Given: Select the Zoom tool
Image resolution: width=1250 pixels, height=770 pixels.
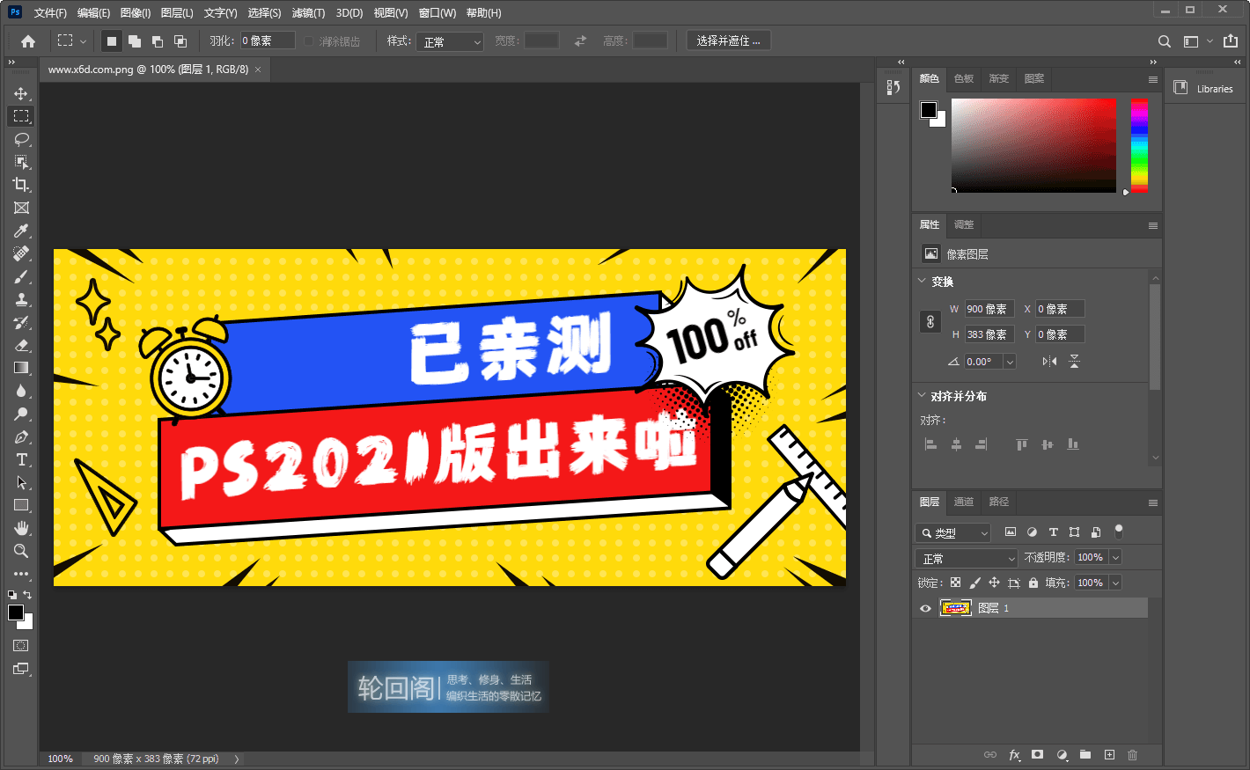Looking at the screenshot, I should pos(21,551).
